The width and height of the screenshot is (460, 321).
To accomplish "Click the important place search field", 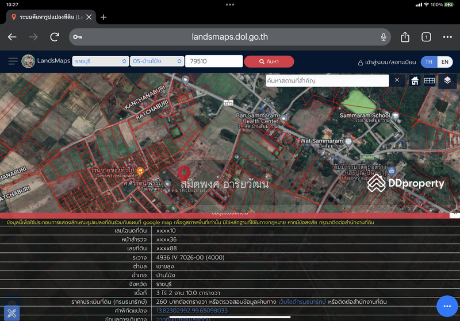I will tap(327, 80).
